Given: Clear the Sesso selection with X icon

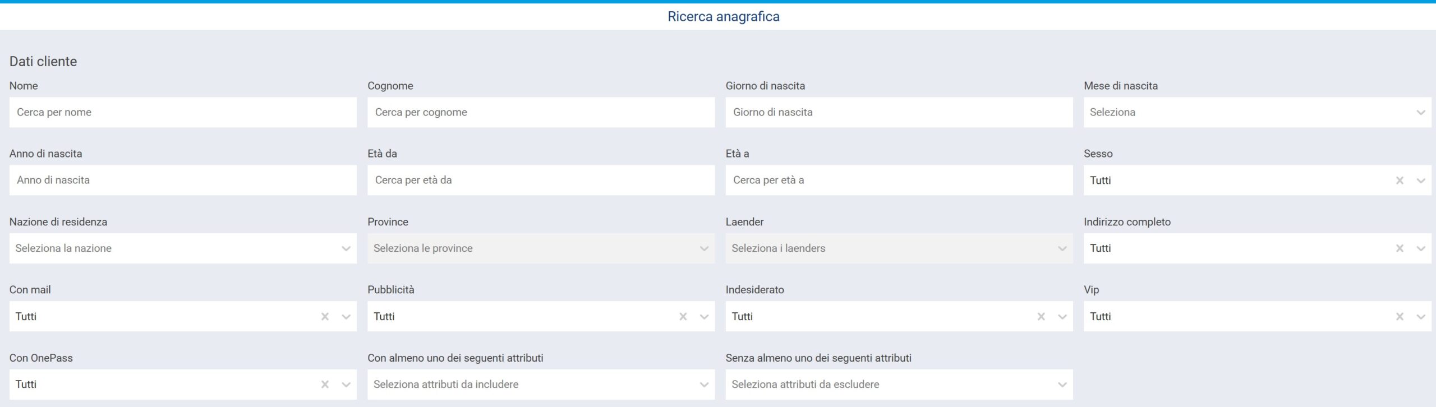Looking at the screenshot, I should pyautogui.click(x=1400, y=181).
